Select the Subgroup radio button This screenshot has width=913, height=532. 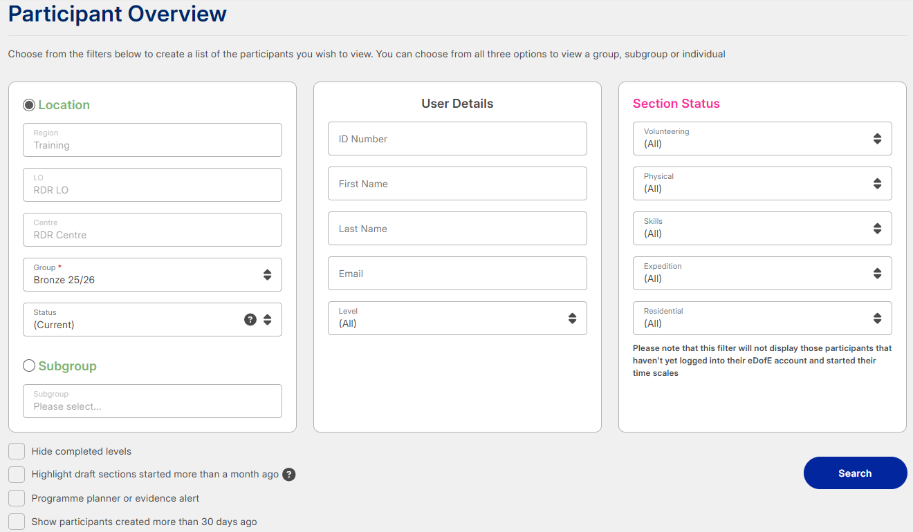coord(29,366)
